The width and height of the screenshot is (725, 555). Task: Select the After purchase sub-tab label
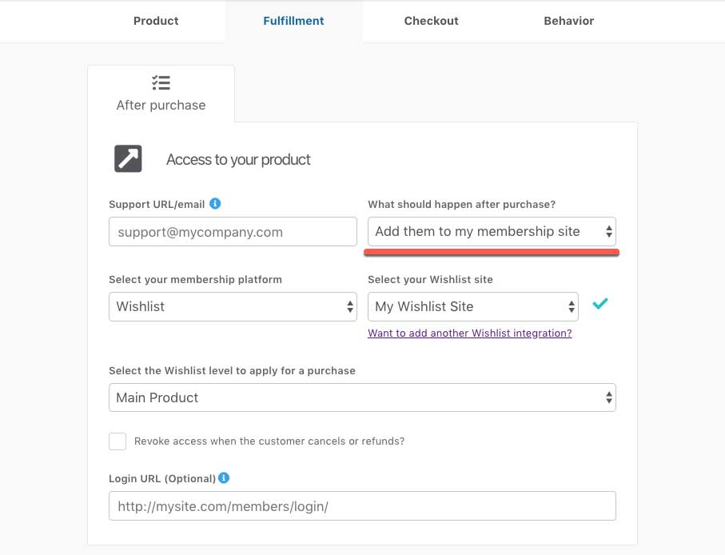tap(161, 105)
